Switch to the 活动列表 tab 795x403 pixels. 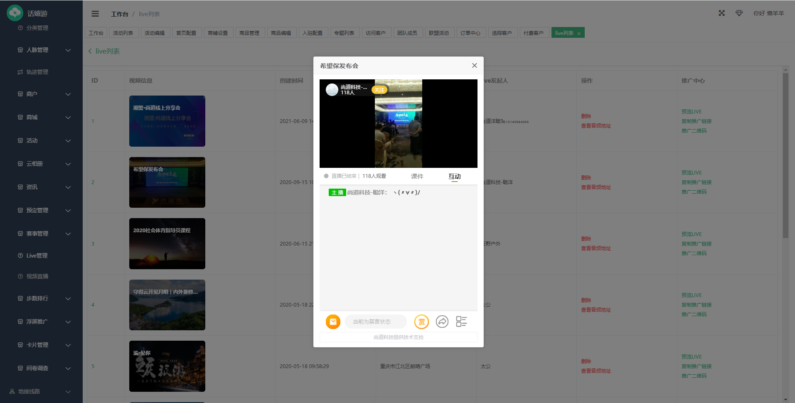tap(123, 33)
